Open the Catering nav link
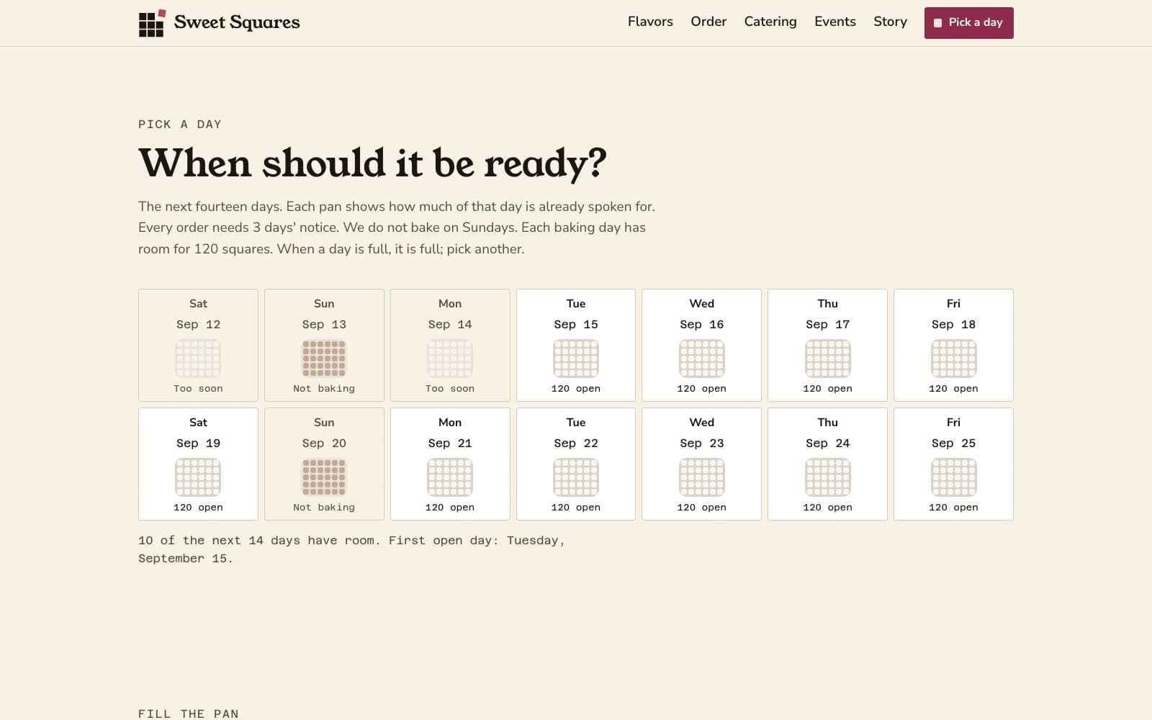This screenshot has height=720, width=1152. tap(770, 22)
